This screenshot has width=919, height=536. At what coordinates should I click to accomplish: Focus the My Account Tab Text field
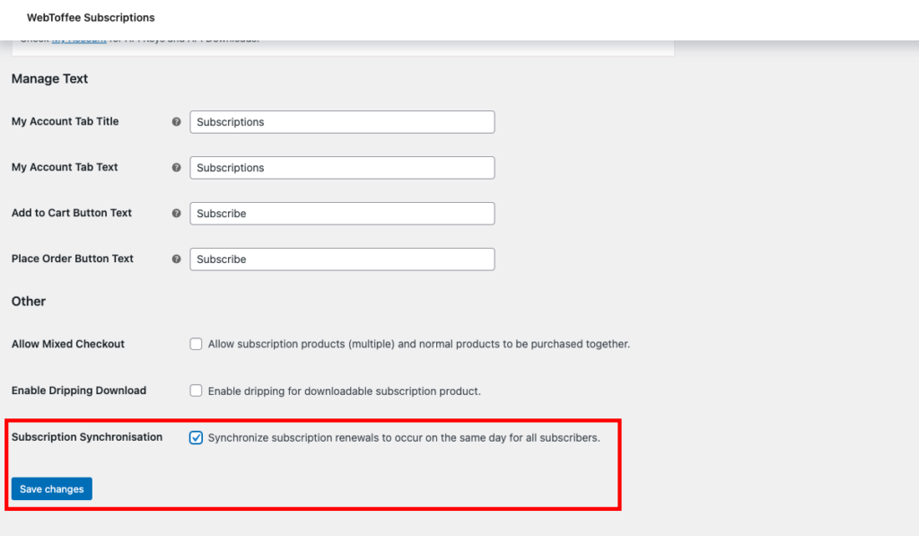342,168
